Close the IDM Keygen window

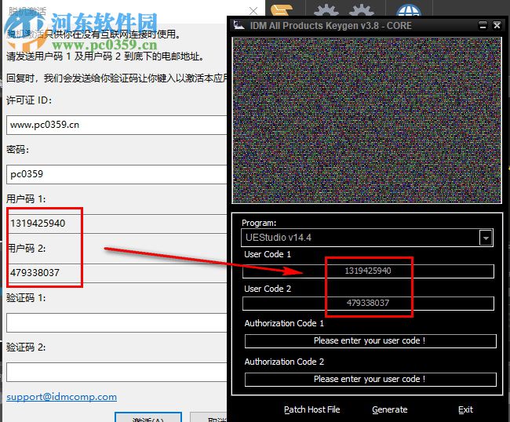pos(497,25)
